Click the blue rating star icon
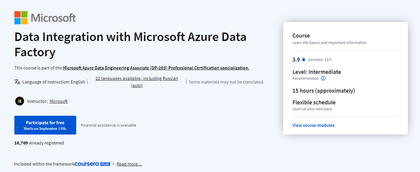The width and height of the screenshot is (420, 172). tap(303, 60)
